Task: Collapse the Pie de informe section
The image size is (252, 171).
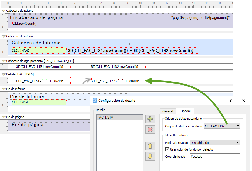Action: pos(3,89)
